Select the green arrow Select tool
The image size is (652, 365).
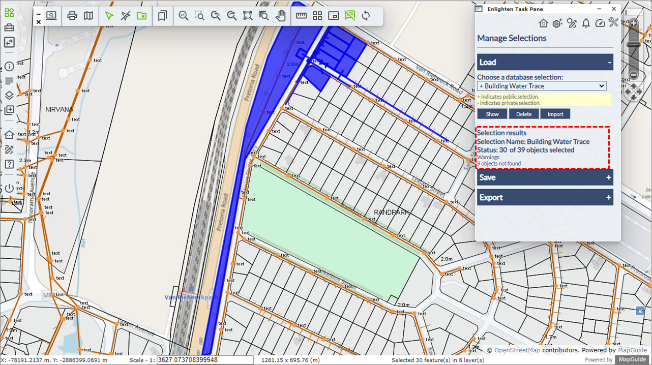point(109,16)
